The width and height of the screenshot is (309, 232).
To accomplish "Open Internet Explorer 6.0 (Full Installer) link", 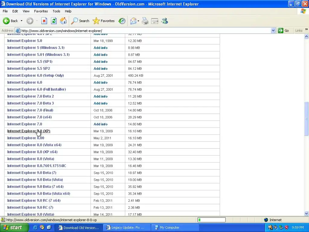I will (x=37, y=89).
